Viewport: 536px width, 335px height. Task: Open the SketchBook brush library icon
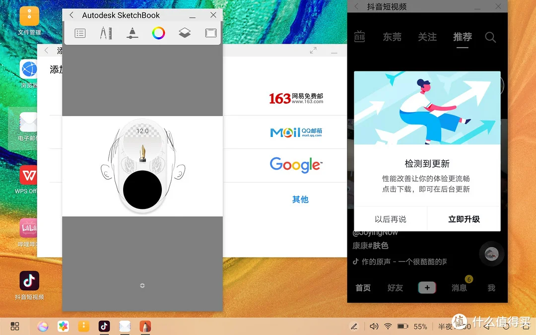click(133, 33)
